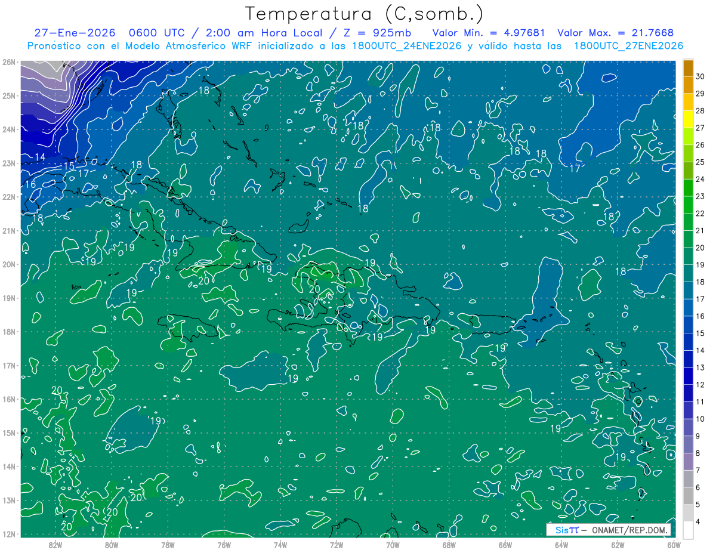This screenshot has width=716, height=553.
Task: Click the "12N" latitude axis label
Action: pyautogui.click(x=9, y=534)
